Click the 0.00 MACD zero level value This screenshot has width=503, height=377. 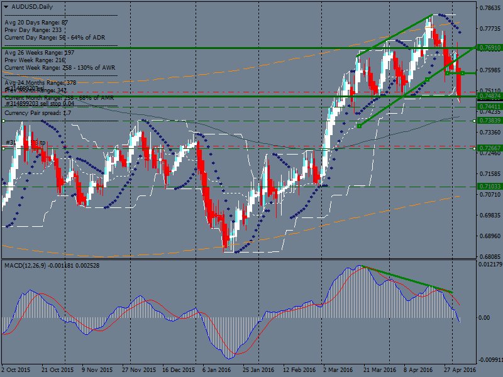click(x=484, y=318)
